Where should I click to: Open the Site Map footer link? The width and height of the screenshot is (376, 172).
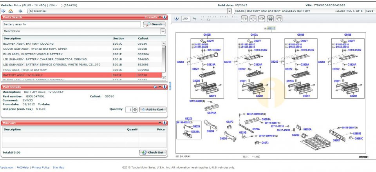58,168
